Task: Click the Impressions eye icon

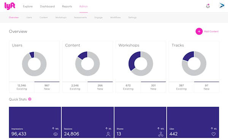Action: coord(55,134)
